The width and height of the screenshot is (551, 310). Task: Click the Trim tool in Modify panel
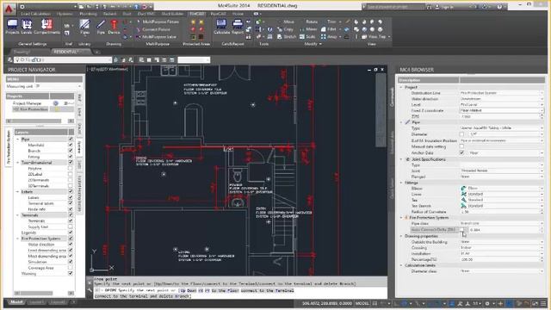pyautogui.click(x=331, y=22)
